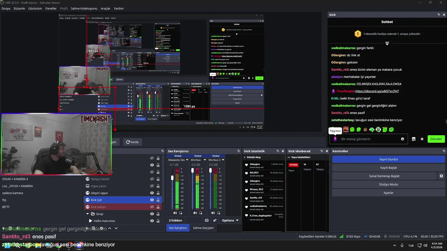Toggle monitoring headphone icon for Masaüstü Ses
Image resolution: width=447 pixels, height=251 pixels.
coord(181,213)
